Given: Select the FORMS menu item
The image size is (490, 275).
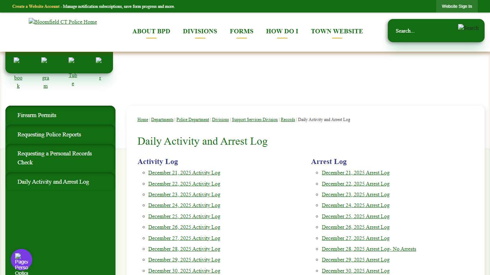Looking at the screenshot, I should tap(241, 31).
